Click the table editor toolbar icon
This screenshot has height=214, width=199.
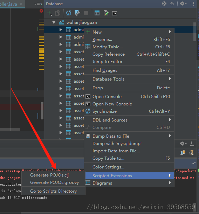point(97,13)
